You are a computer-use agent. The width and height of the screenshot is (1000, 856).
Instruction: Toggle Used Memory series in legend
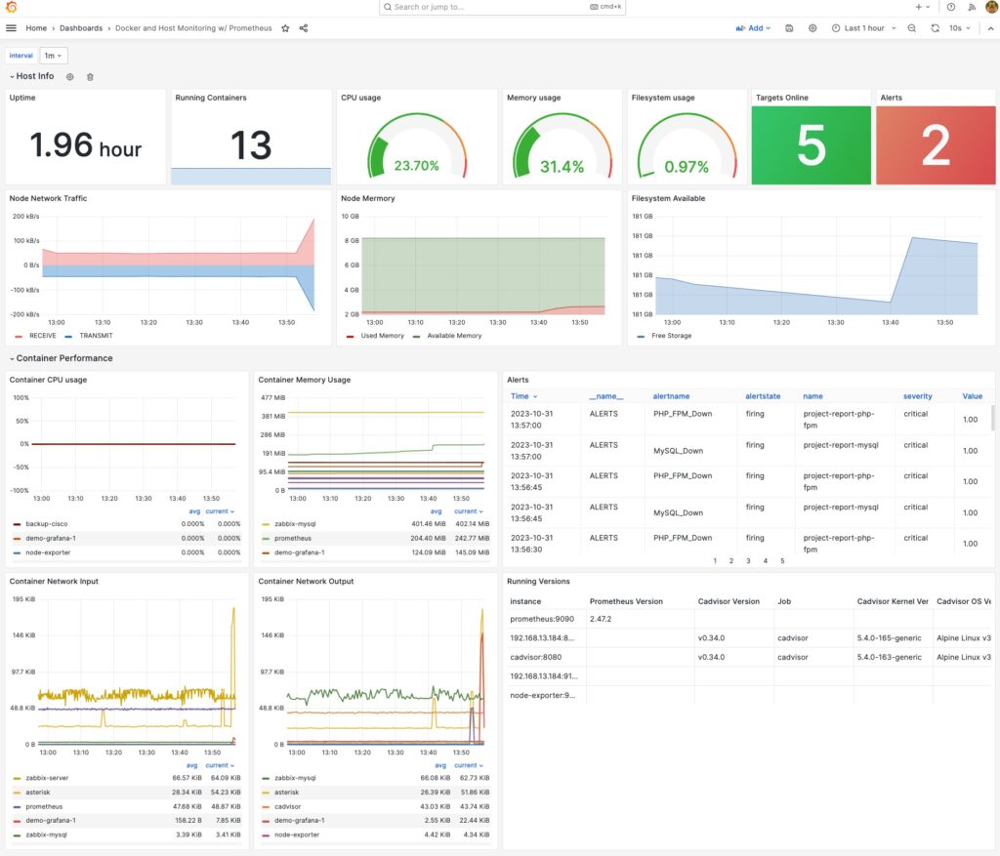382,335
